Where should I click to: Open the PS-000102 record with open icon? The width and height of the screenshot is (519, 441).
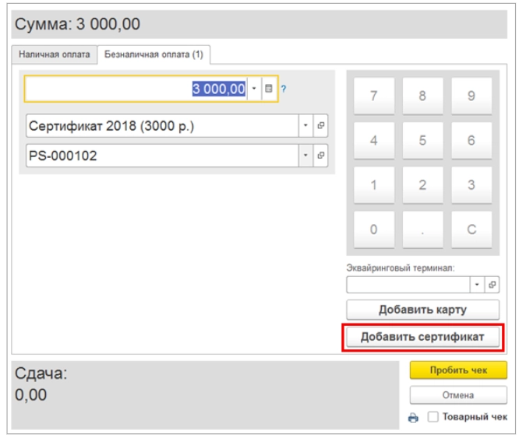320,156
